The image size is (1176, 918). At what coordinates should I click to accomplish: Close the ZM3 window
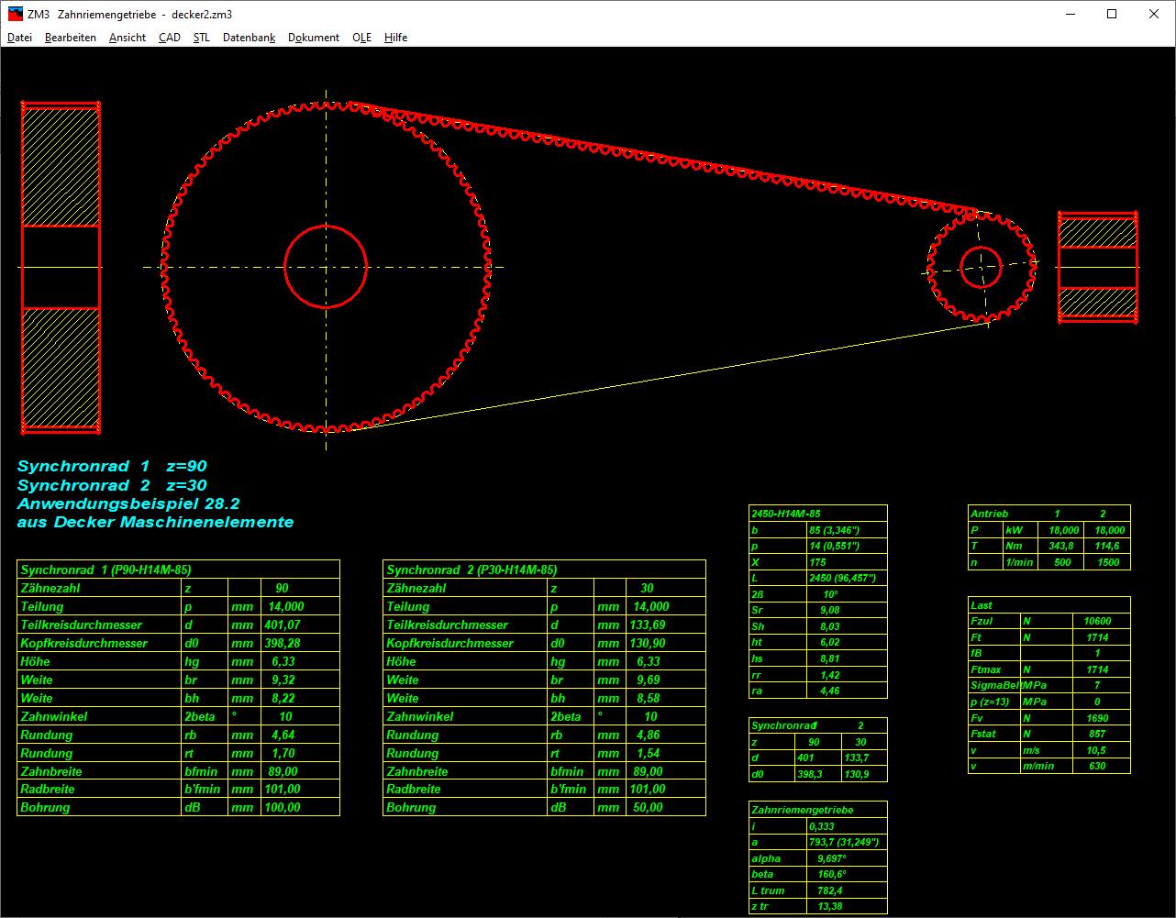coord(1154,14)
